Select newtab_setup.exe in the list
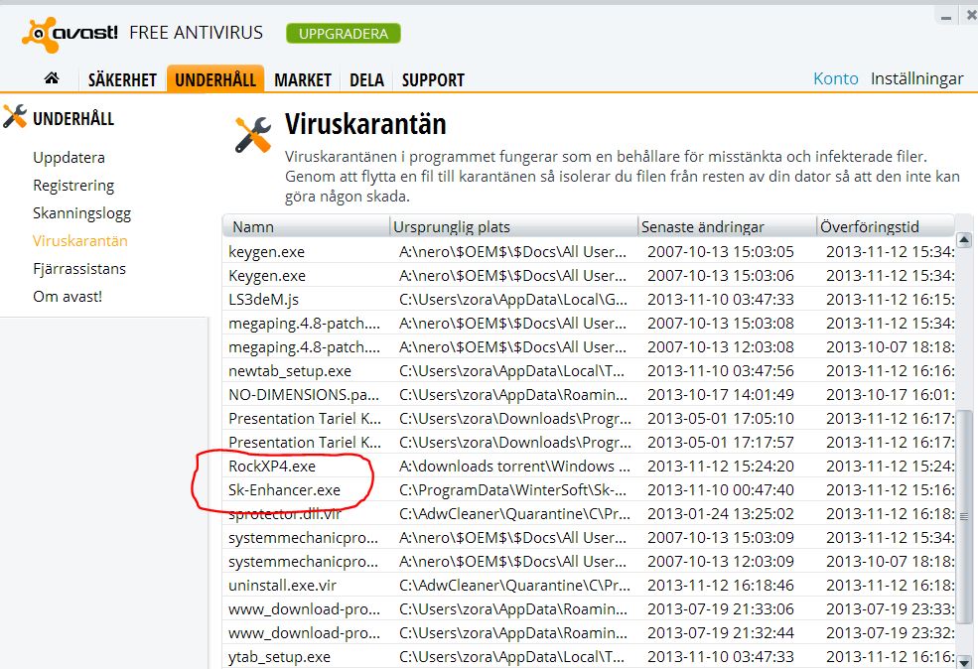978x669 pixels. tap(588, 371)
